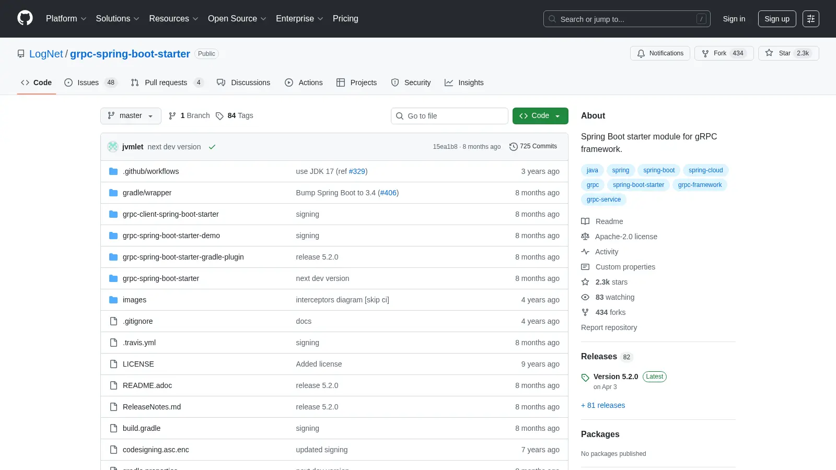Click the grpc-framework topic tag
This screenshot has width=836, height=470.
pyautogui.click(x=700, y=185)
